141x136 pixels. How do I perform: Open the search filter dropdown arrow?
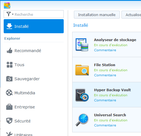pyautogui.click(x=13, y=14)
